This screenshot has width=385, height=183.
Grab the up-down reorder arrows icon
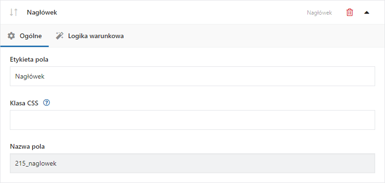coord(14,12)
